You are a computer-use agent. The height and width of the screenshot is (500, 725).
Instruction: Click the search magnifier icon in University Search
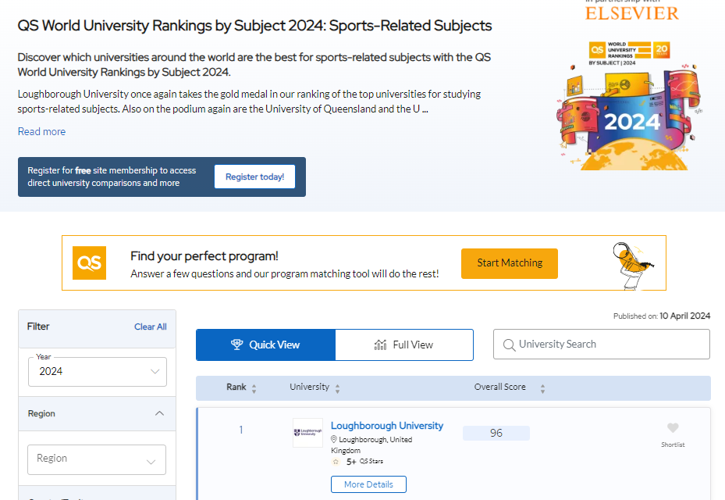(x=509, y=345)
